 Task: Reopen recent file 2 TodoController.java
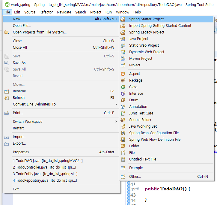point(61,167)
